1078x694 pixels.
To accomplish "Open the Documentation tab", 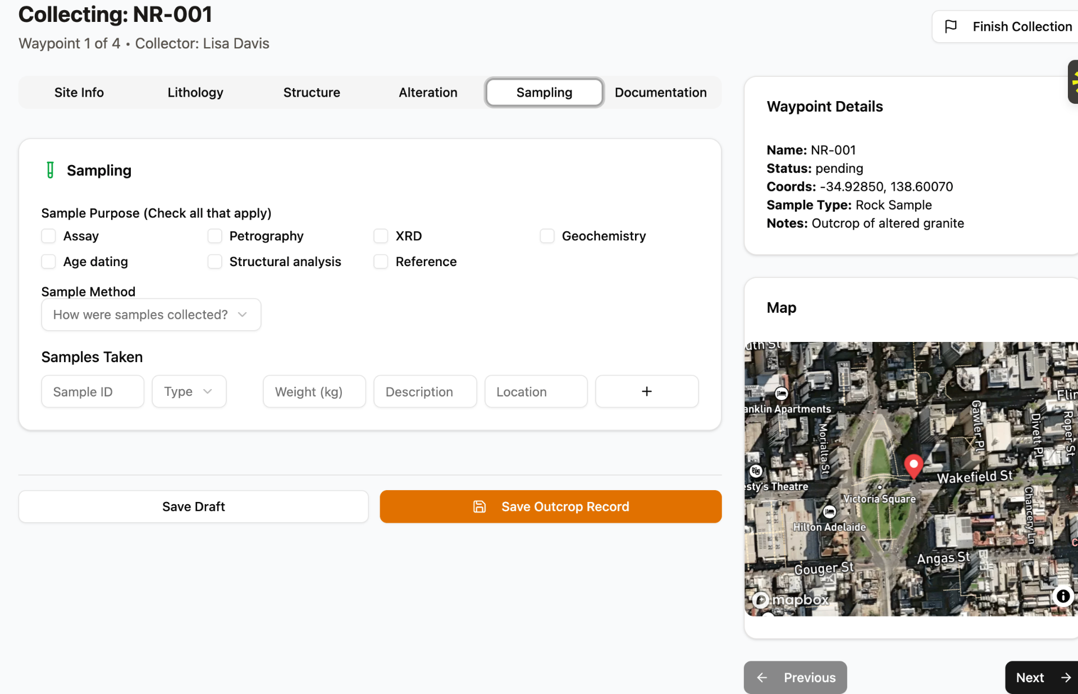I will pos(660,93).
